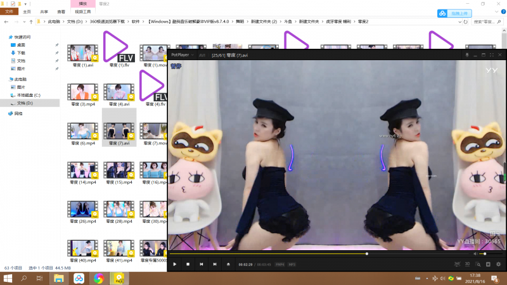507x285 pixels.
Task: Open the 共享 ribbon tab
Action: pyautogui.click(x=44, y=11)
